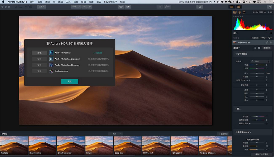Open the 插件 Plugins menu
274x157 pixels.
pyautogui.click(x=76, y=2)
